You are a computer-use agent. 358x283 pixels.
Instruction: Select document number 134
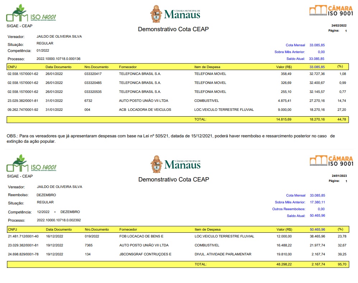click(x=88, y=254)
